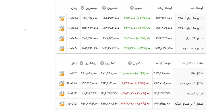Select highest value ۱۵۶,۹۹۰,۰۰۰
213x110 pixels.
point(90,18)
